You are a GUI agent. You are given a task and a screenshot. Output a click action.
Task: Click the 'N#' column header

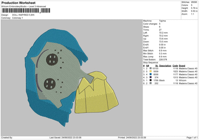[x=148, y=66]
